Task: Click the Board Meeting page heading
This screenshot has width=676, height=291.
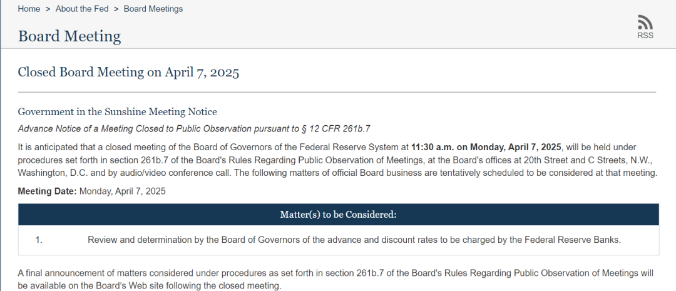Action: [69, 36]
